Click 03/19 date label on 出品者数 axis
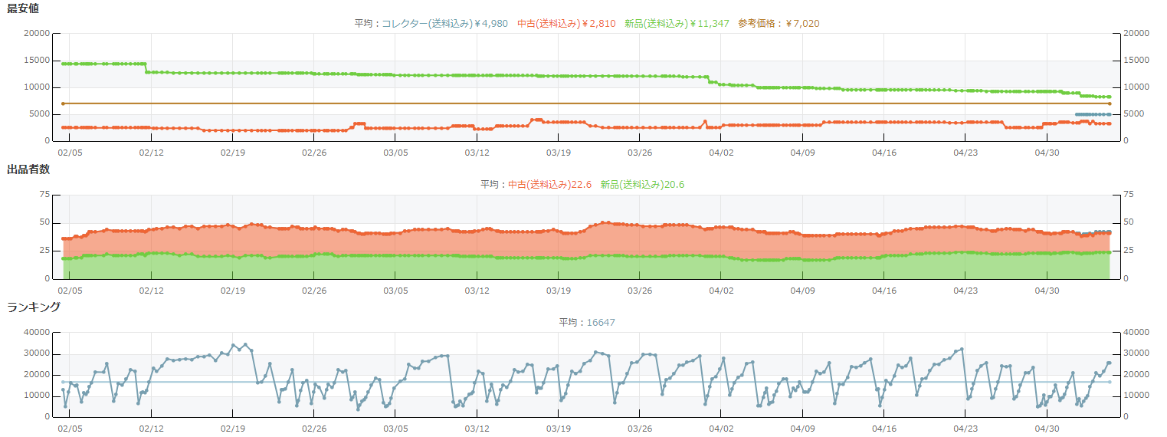 click(x=558, y=291)
